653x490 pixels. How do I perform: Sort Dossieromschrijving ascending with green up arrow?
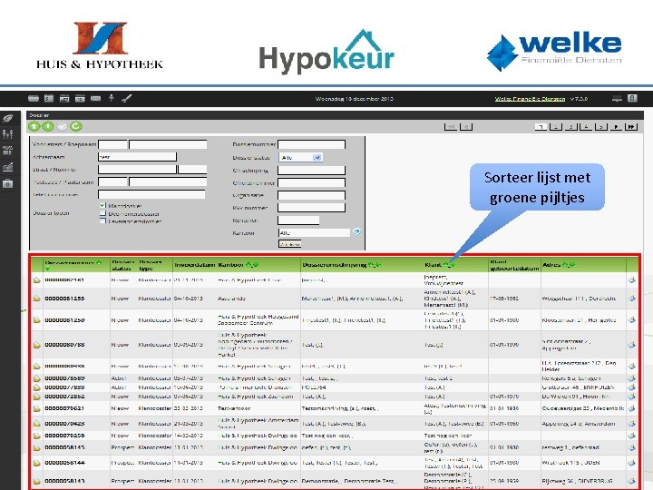[371, 265]
